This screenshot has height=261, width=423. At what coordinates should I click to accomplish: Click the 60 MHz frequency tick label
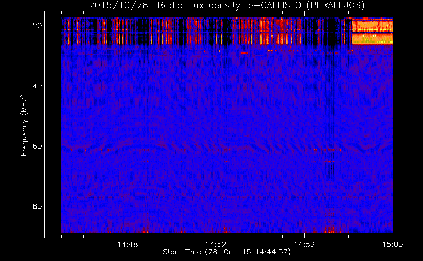pos(38,146)
